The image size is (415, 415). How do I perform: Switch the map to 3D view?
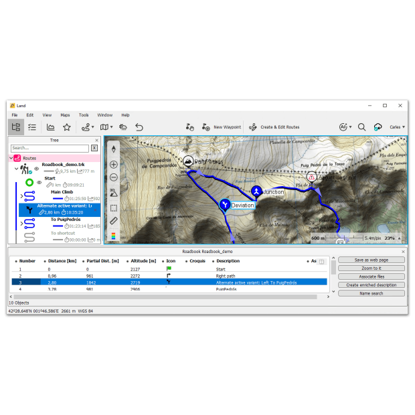click(x=114, y=192)
